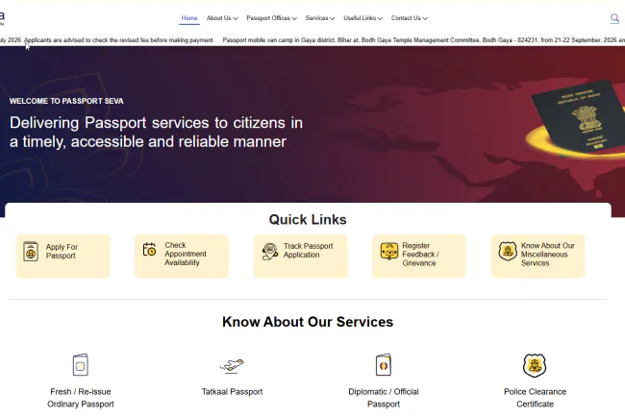The width and height of the screenshot is (625, 417).
Task: Click the 'Quick Links' heading
Action: click(x=308, y=219)
